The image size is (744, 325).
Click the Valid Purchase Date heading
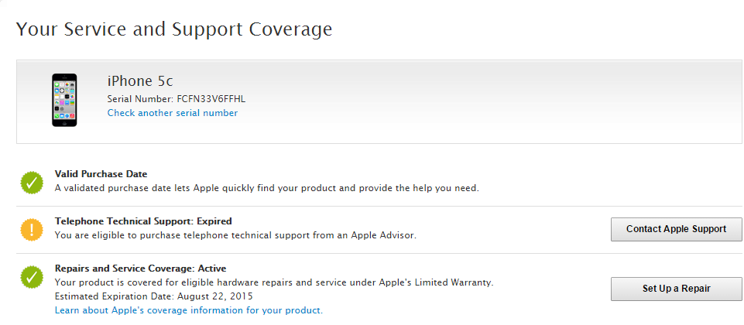coord(101,174)
